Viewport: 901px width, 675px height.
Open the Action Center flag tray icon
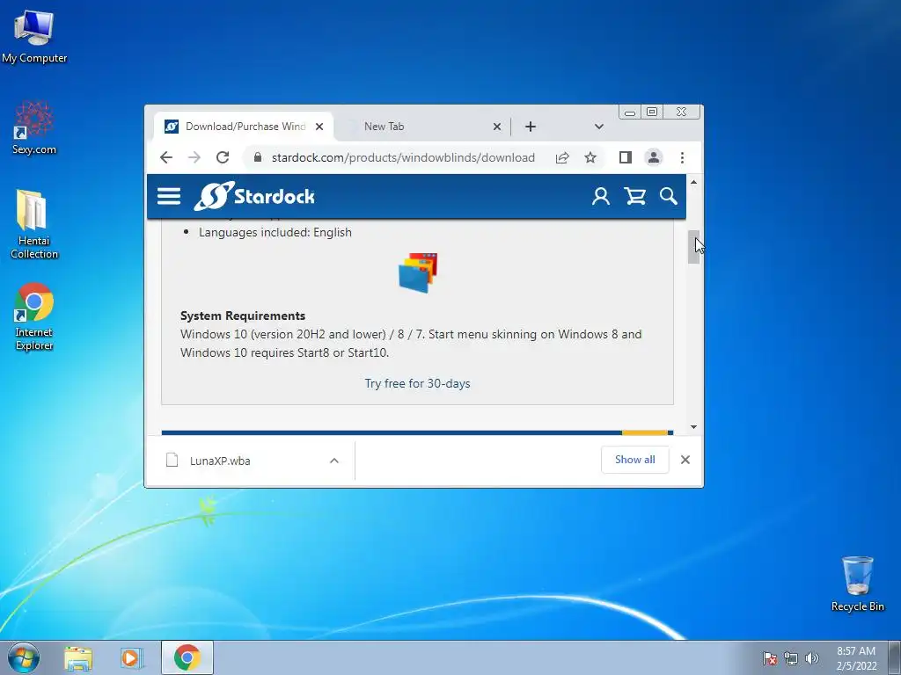[770, 658]
